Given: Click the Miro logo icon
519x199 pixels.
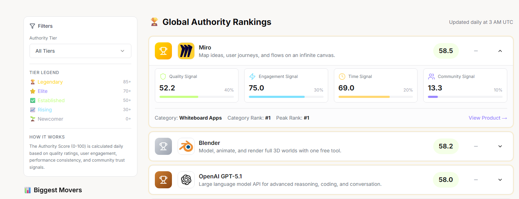Looking at the screenshot, I should click(x=186, y=51).
